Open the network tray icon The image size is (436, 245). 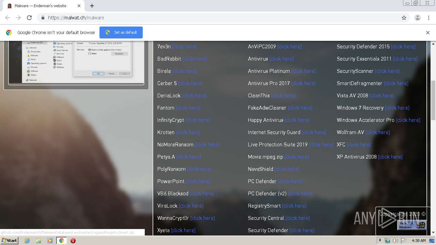(x=387, y=241)
